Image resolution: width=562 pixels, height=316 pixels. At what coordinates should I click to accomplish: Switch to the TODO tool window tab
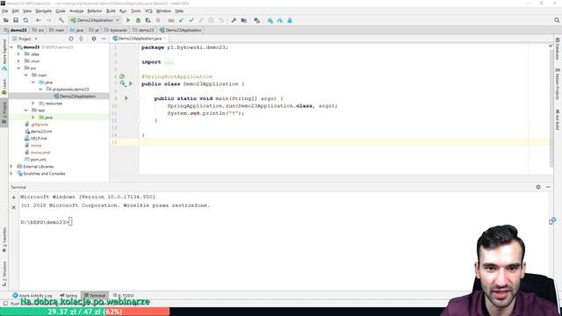point(124,296)
